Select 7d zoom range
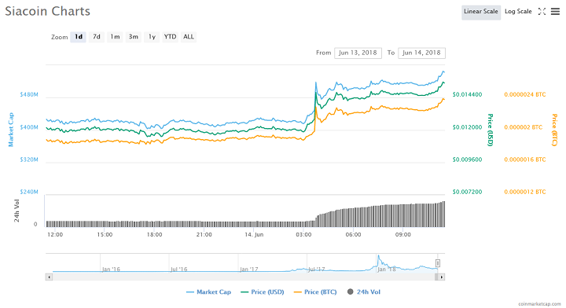The height and width of the screenshot is (308, 566). (x=97, y=37)
